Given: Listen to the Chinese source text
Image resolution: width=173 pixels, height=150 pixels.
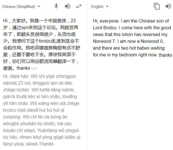Looking at the screenshot, I should click(x=67, y=6).
